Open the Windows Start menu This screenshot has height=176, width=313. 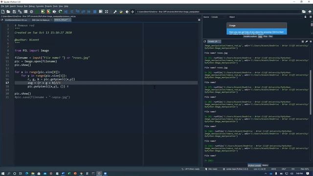click(x=3, y=174)
